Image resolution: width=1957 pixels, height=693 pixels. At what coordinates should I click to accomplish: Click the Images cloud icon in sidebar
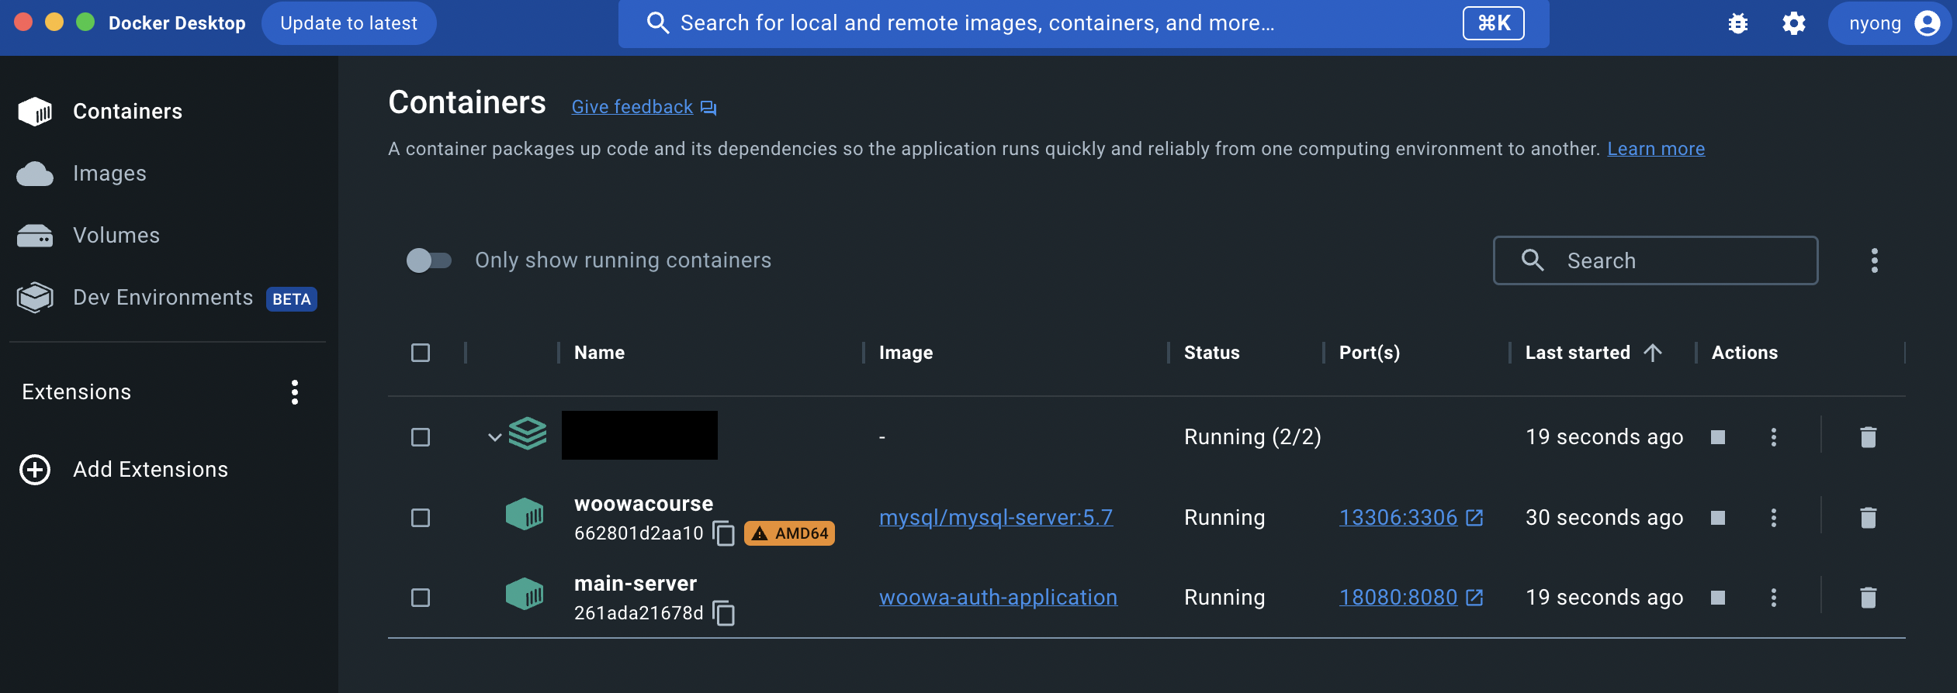pyautogui.click(x=35, y=174)
